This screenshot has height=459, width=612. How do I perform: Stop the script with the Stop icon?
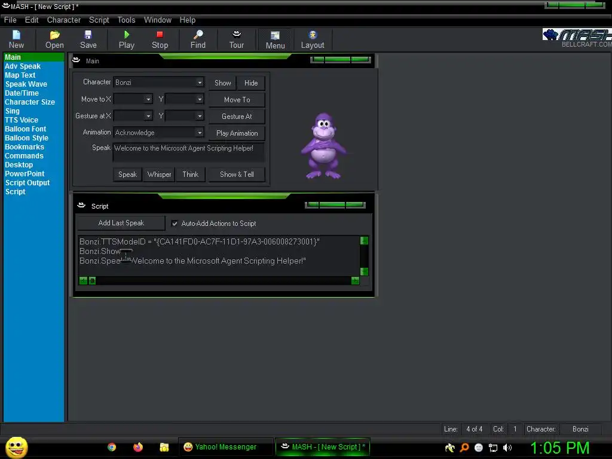click(x=160, y=39)
